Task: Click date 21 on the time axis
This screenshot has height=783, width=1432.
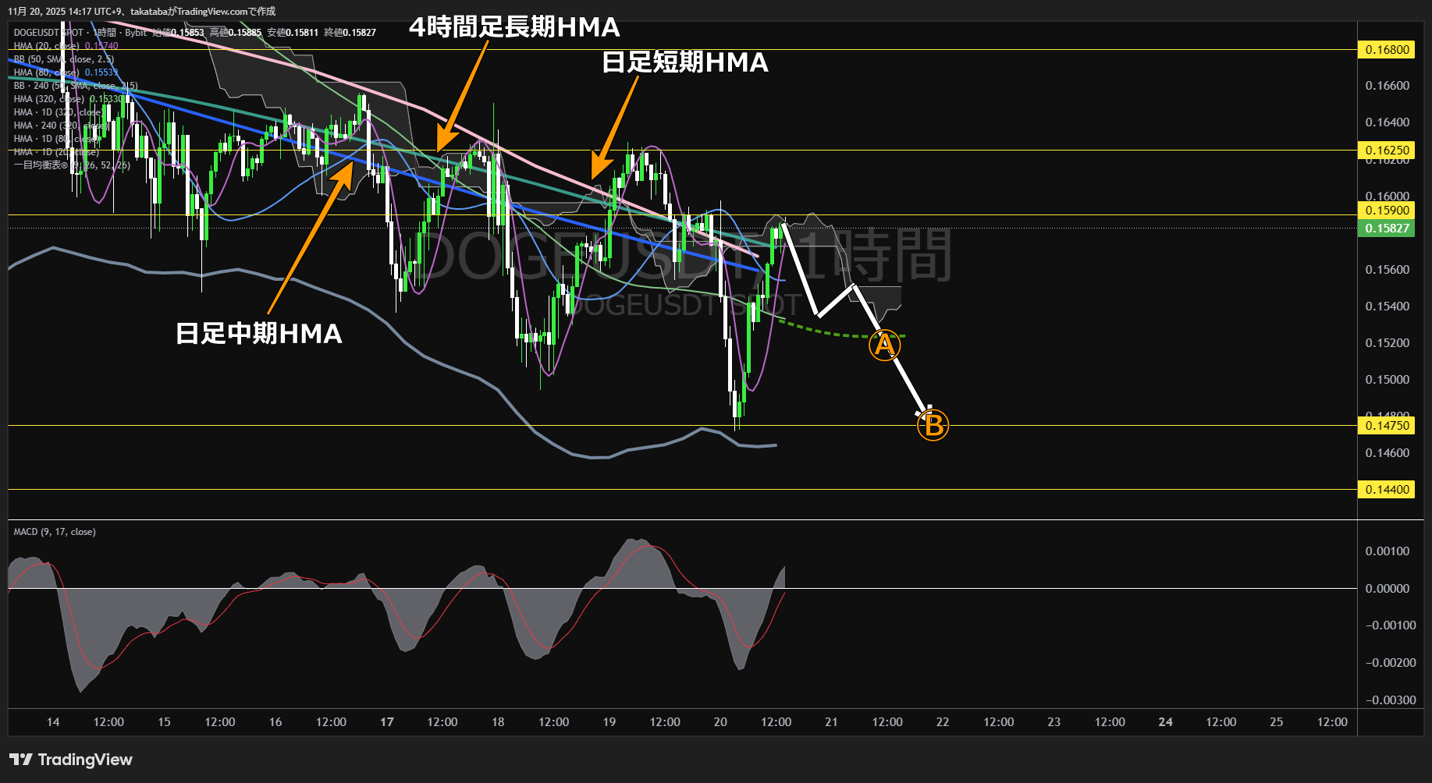Action: pos(832,722)
